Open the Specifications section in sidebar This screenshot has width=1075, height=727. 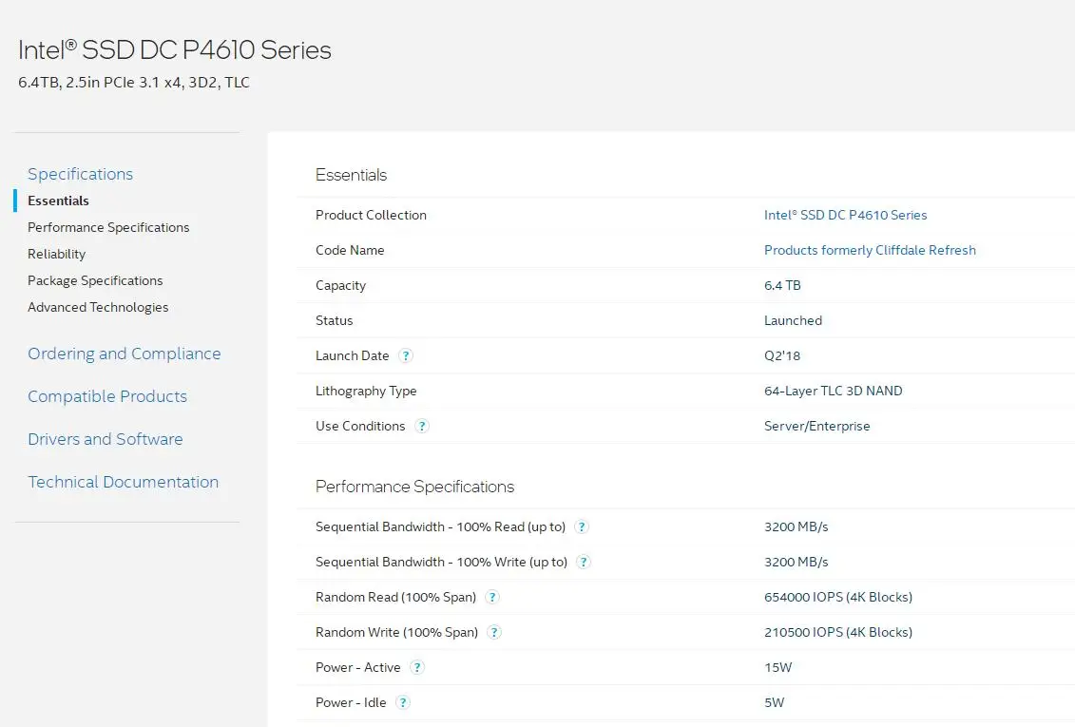pyautogui.click(x=80, y=174)
